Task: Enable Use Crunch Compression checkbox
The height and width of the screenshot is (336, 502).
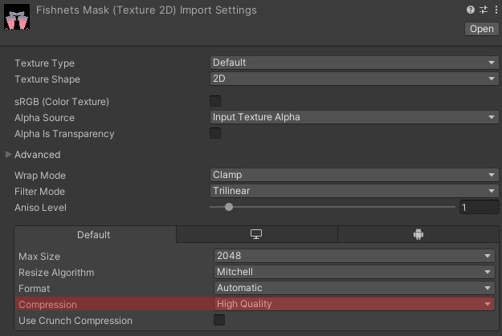Action: (219, 320)
